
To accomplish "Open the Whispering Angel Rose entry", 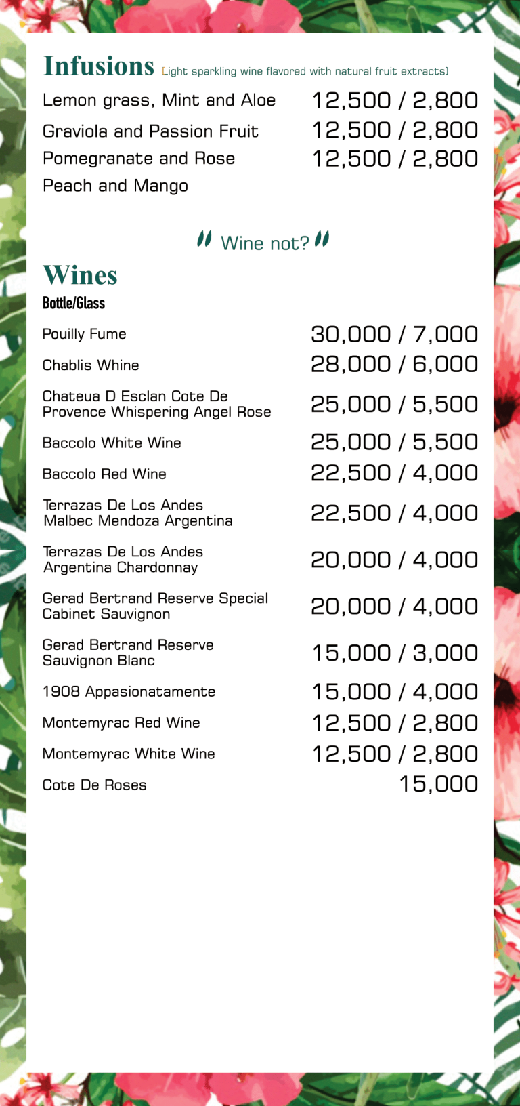I will click(156, 404).
